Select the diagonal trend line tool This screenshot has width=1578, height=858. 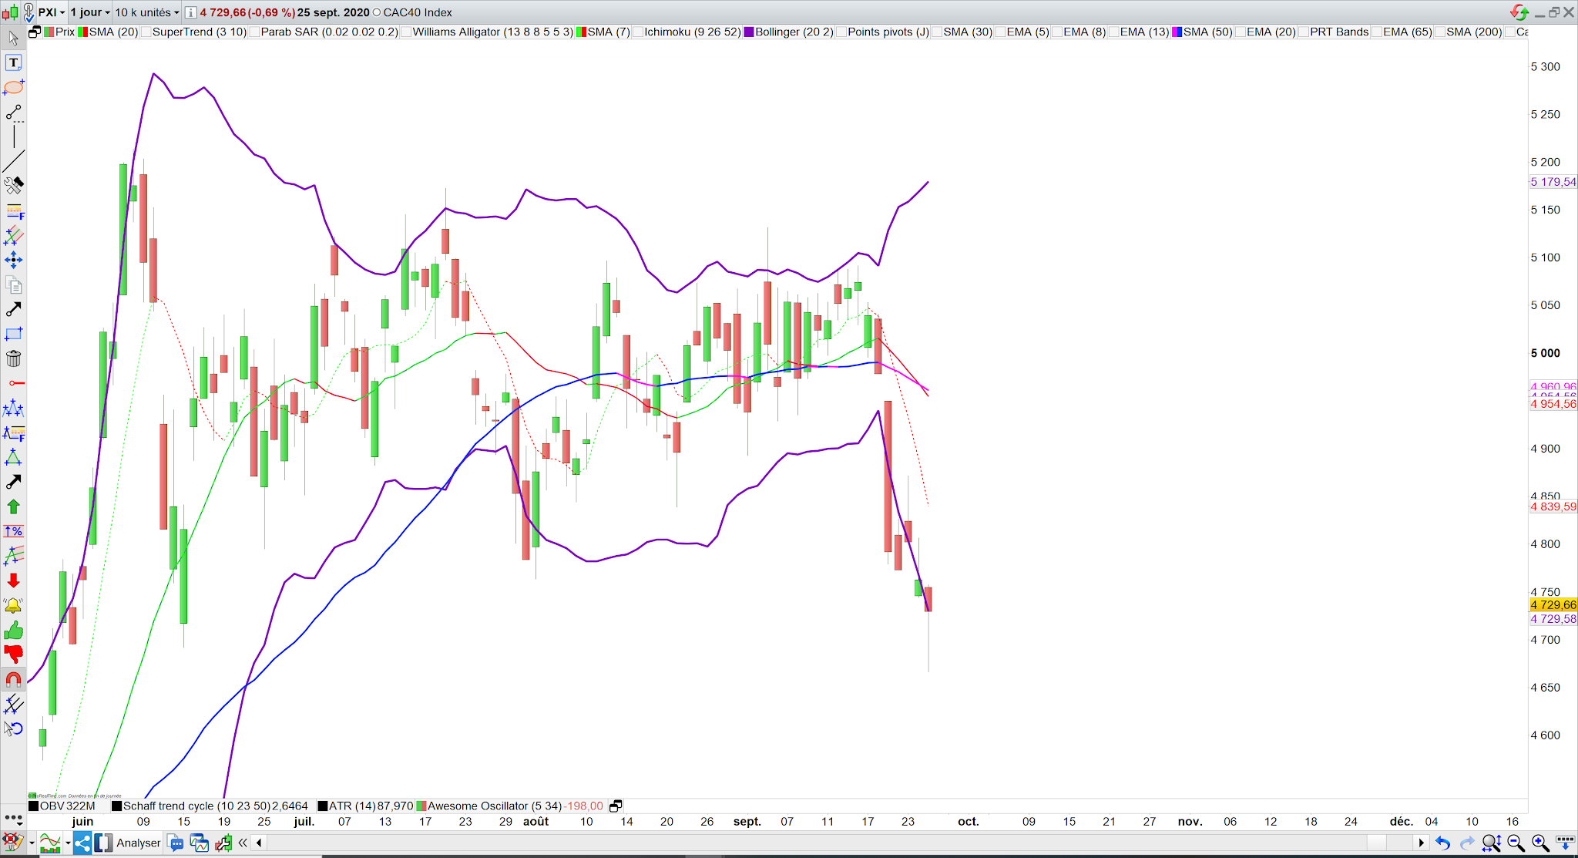(x=13, y=161)
